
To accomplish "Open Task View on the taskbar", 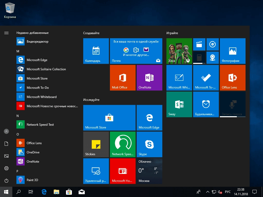I will click(x=31, y=192).
